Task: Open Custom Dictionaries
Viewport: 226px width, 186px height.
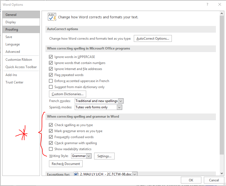Action: pyautogui.click(x=68, y=94)
